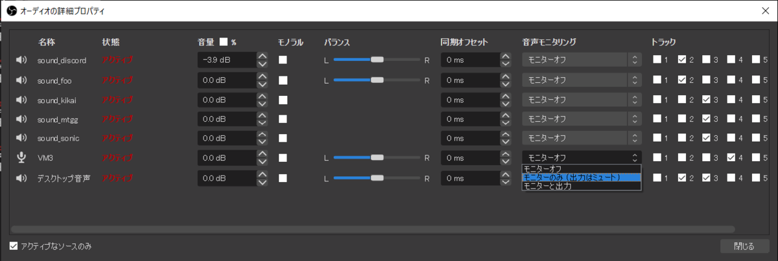This screenshot has width=778, height=261.
Task: Mute the sound_foo speaker icon
Action: click(21, 80)
